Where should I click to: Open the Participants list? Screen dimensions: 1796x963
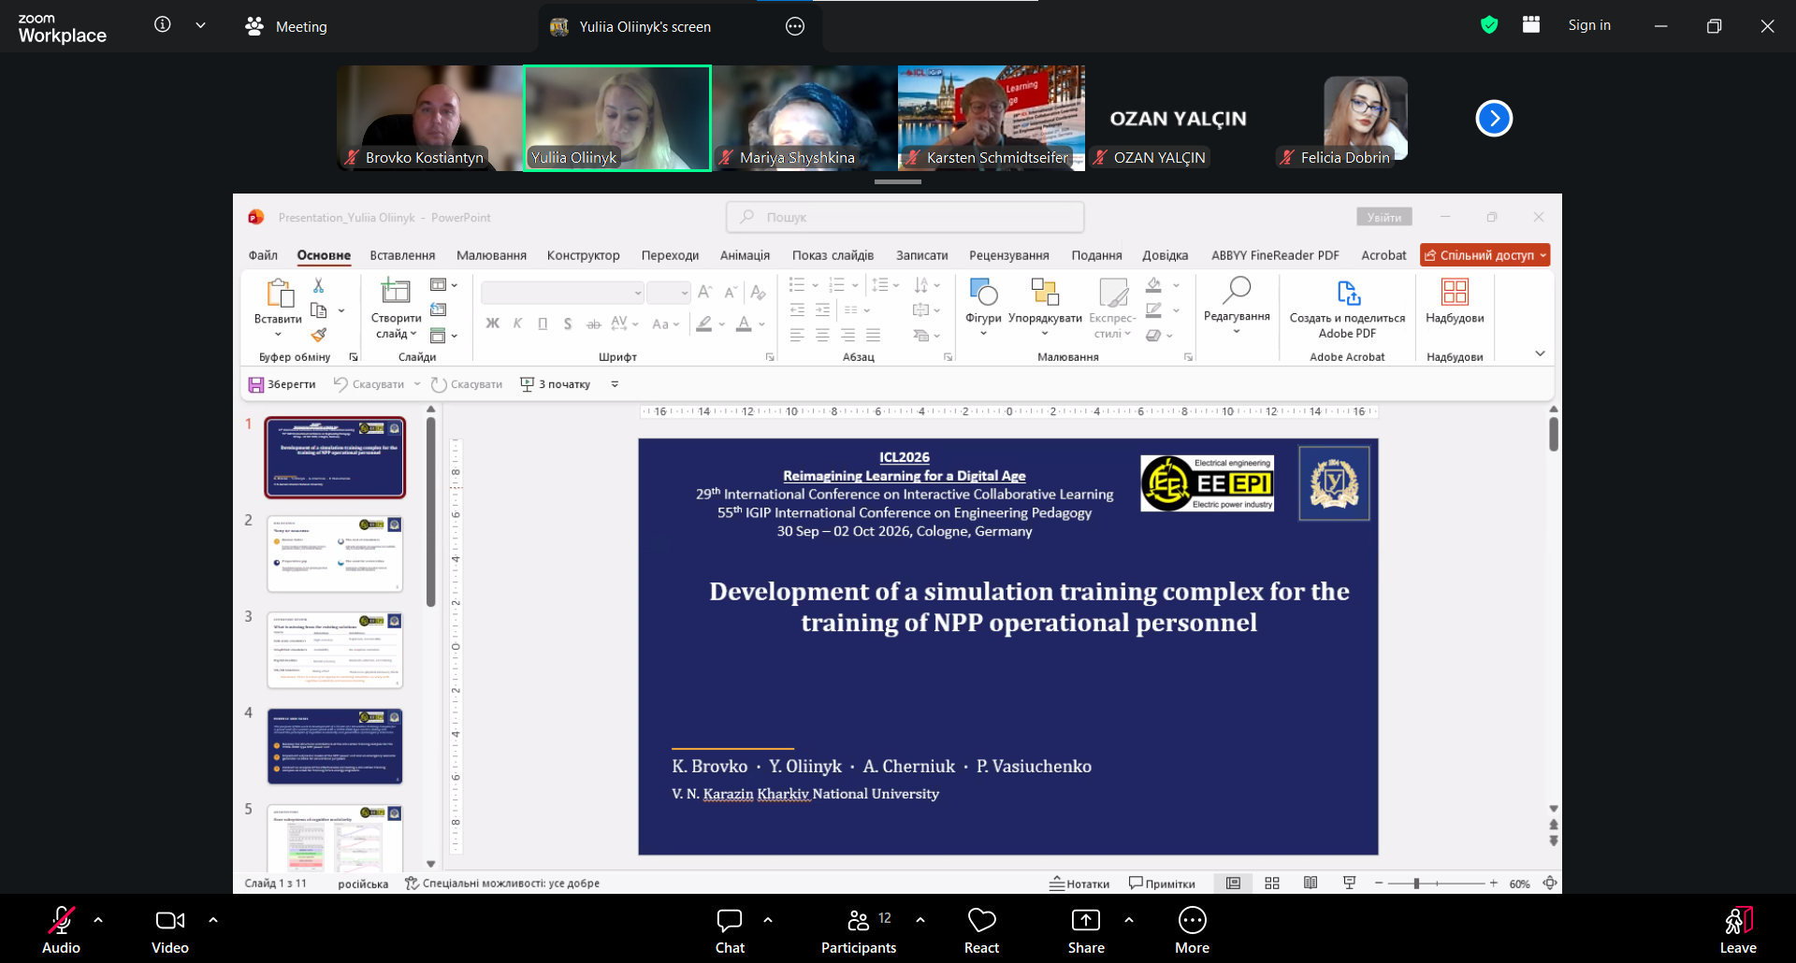pyautogui.click(x=859, y=931)
